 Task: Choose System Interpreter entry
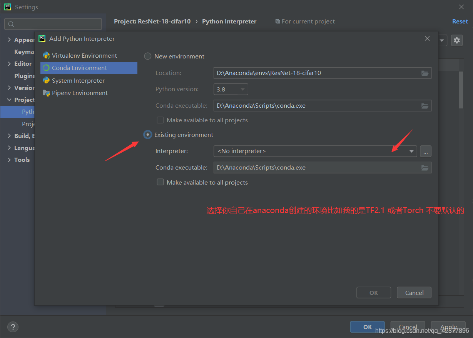point(89,80)
